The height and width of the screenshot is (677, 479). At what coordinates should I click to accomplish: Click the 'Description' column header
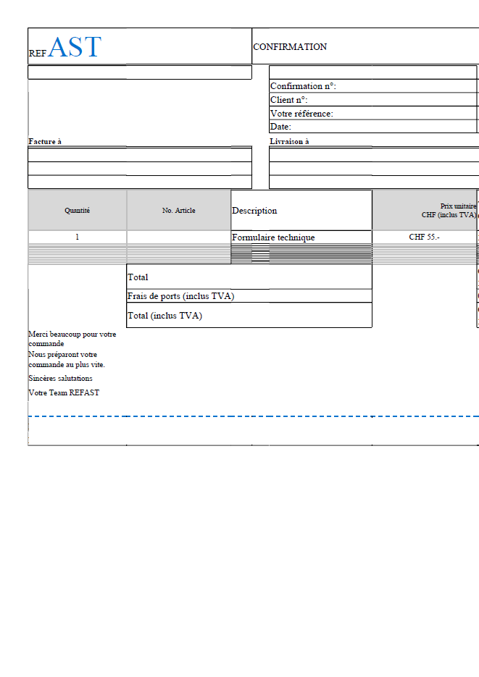tap(301, 210)
